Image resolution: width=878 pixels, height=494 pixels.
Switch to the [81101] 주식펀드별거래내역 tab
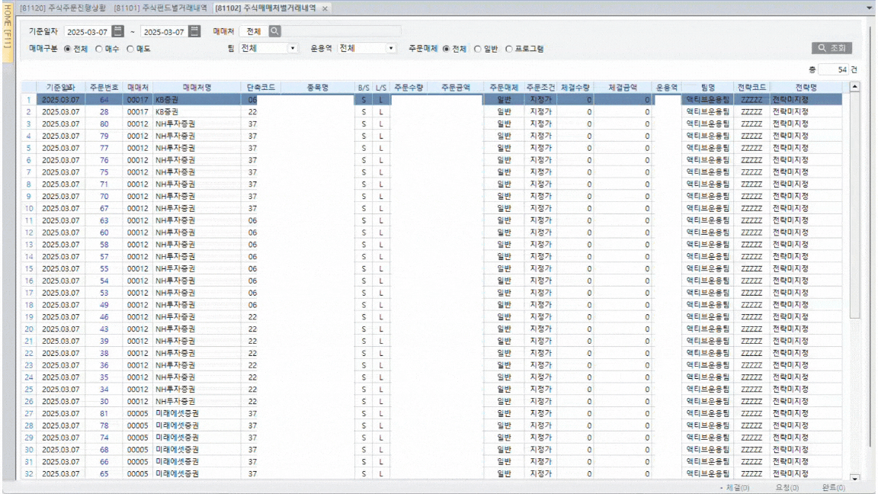[x=160, y=8]
